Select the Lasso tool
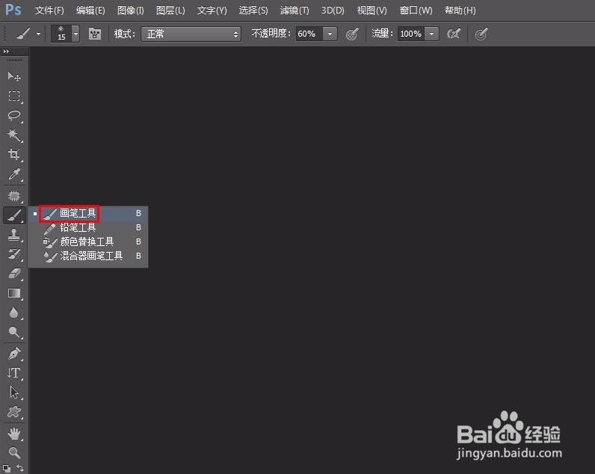 [x=14, y=115]
